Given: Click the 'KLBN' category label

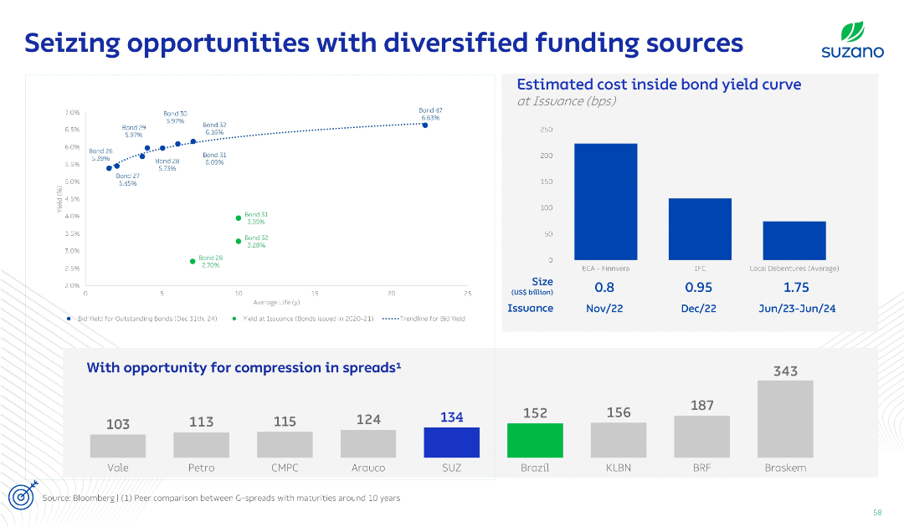Looking at the screenshot, I should point(619,468).
